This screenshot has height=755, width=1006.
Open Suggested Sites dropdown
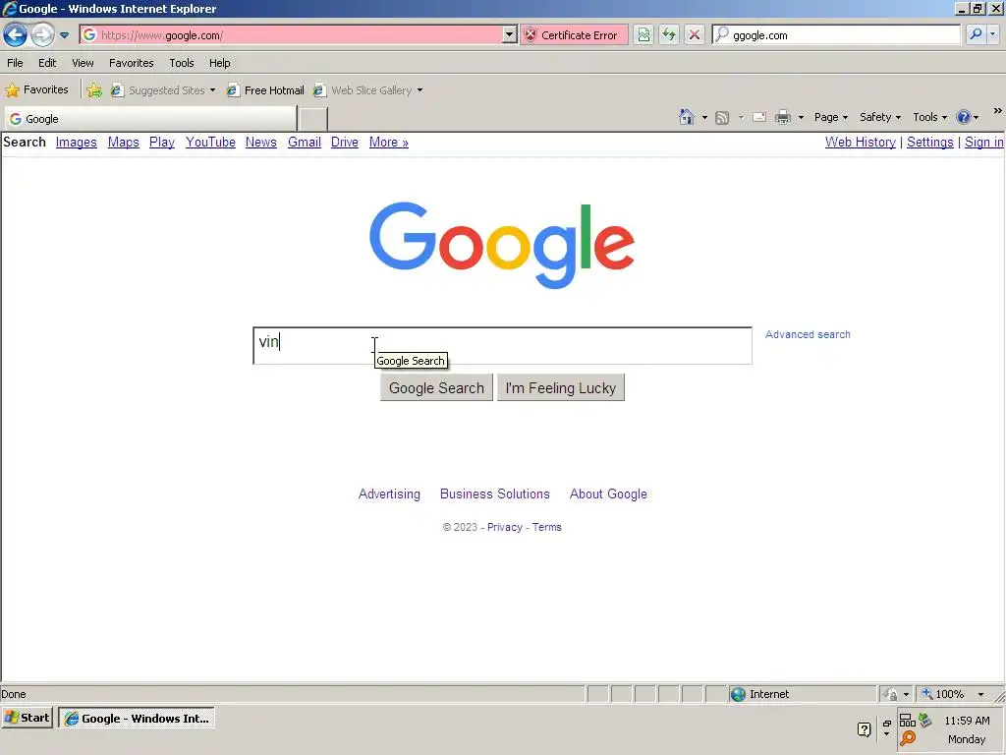coord(164,90)
